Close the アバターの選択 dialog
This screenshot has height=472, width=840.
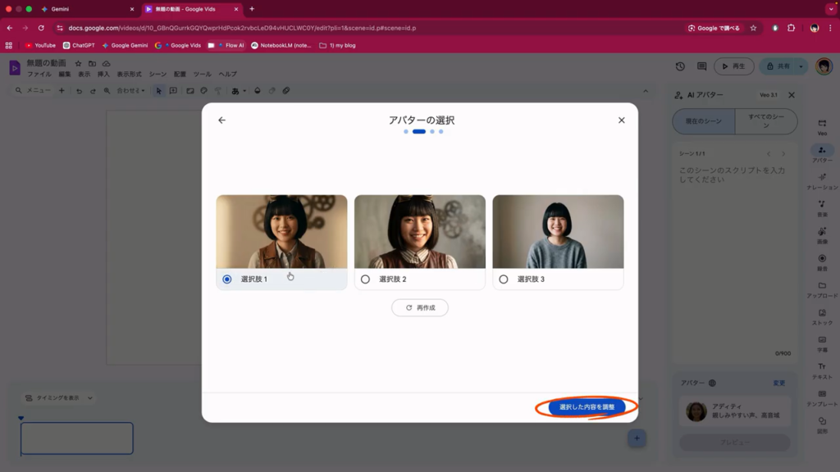621,120
